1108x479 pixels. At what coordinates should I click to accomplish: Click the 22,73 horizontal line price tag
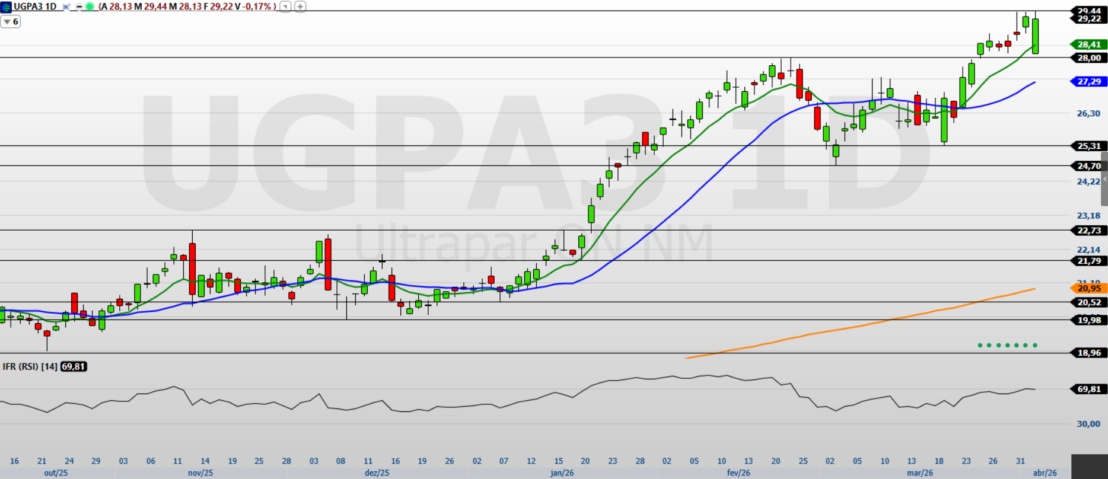point(1089,231)
